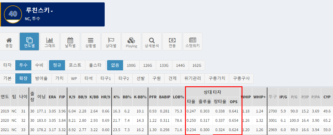Select the 144G projection option
This screenshot has height=135, width=333.
point(180,65)
